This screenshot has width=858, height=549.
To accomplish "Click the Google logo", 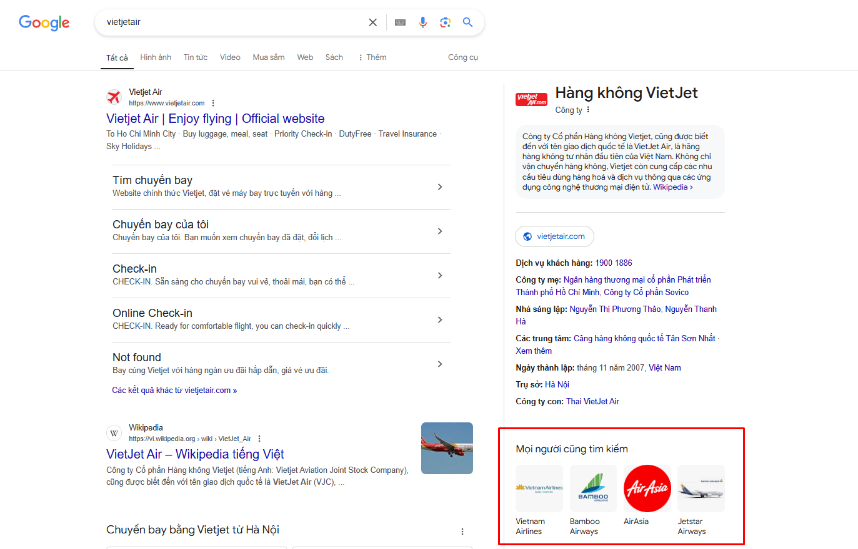I will point(44,22).
